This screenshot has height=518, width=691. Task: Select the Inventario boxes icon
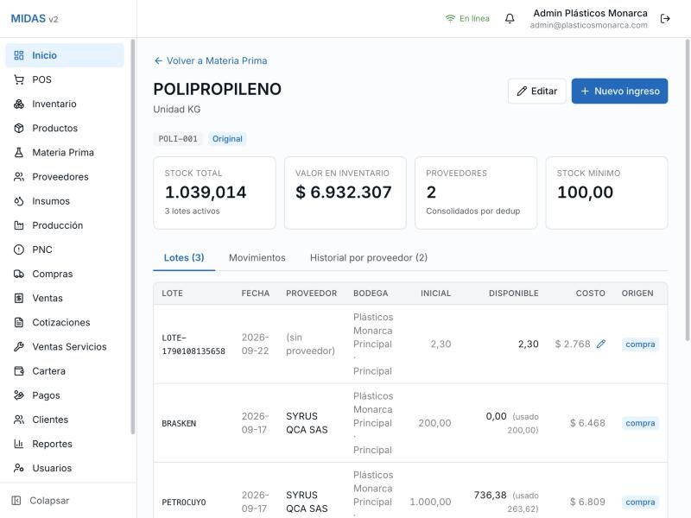click(18, 104)
